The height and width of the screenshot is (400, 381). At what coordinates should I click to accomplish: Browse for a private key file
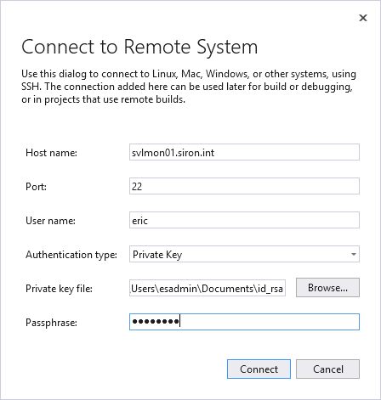click(x=327, y=288)
